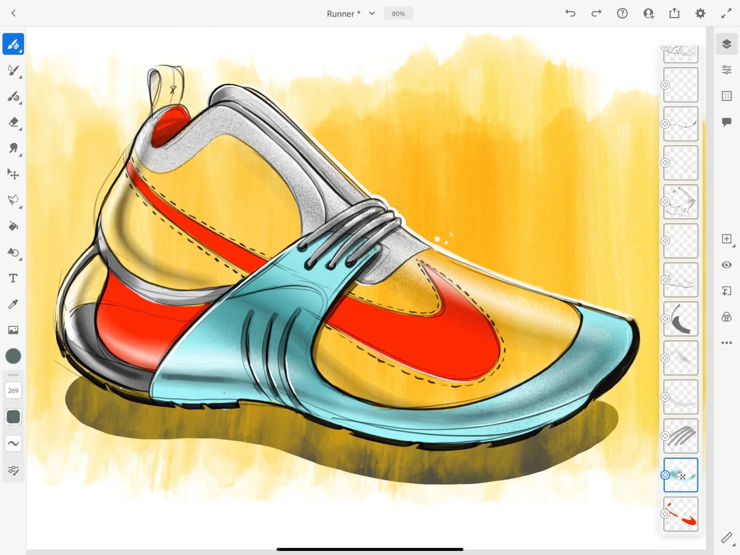The image size is (740, 555).
Task: Open the layer mask options icon
Action: (727, 291)
